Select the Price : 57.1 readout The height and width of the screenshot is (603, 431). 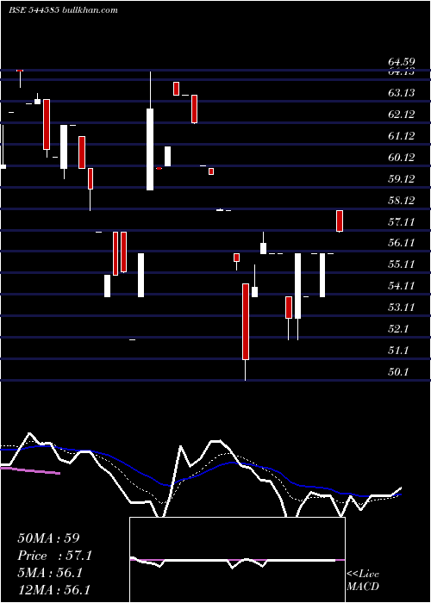(54, 556)
